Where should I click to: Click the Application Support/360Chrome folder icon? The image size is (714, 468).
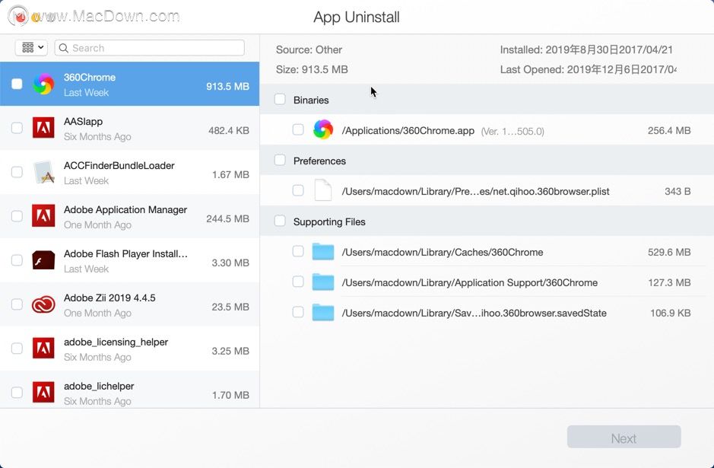[323, 282]
